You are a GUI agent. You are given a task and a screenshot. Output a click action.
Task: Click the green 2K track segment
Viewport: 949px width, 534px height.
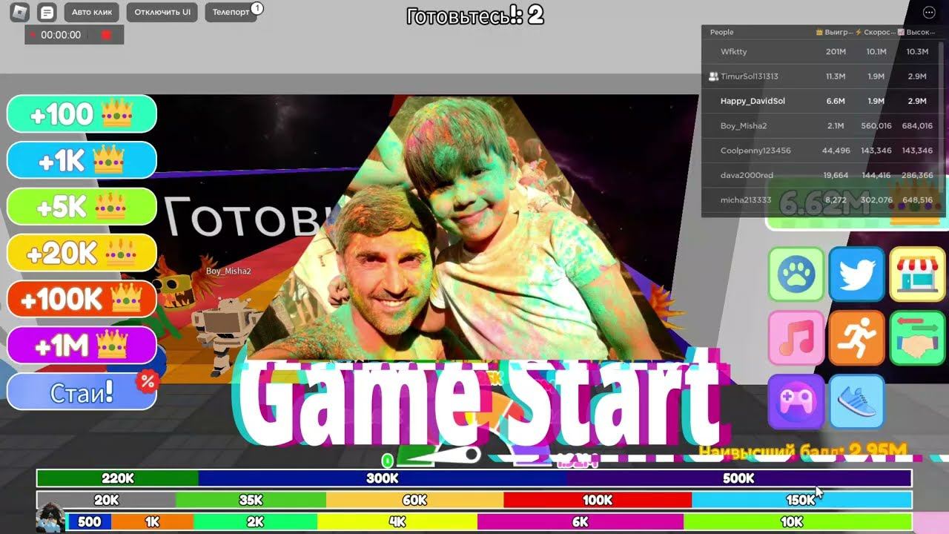coord(255,521)
